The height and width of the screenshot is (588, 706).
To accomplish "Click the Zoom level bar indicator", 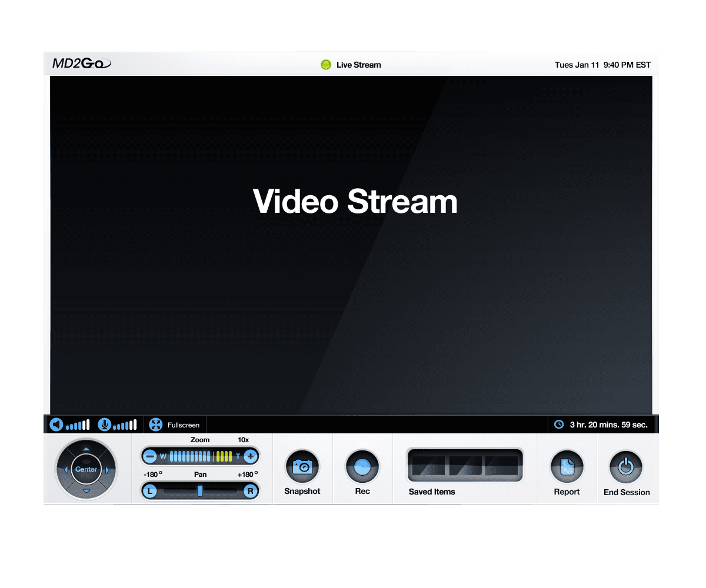I will point(201,456).
